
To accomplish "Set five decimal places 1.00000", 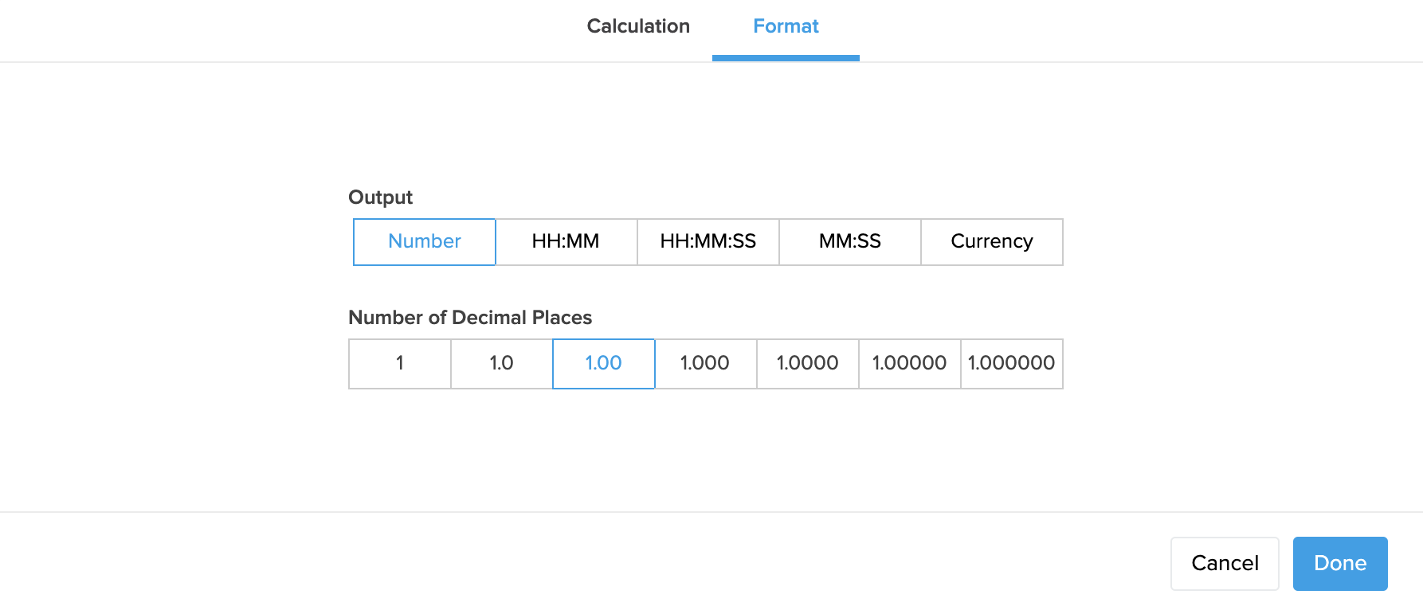I will coord(909,364).
